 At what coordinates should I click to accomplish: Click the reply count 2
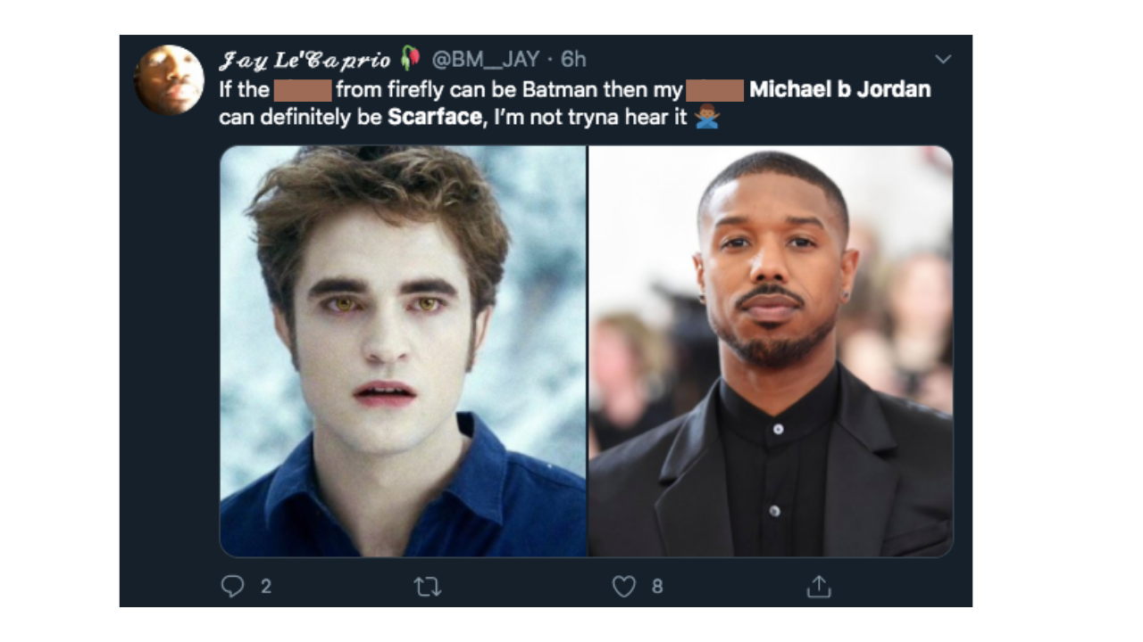coord(265,586)
